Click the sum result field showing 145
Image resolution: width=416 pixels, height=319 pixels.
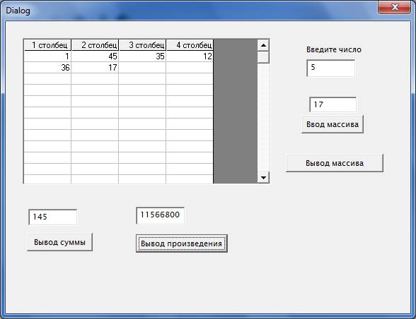tap(53, 217)
